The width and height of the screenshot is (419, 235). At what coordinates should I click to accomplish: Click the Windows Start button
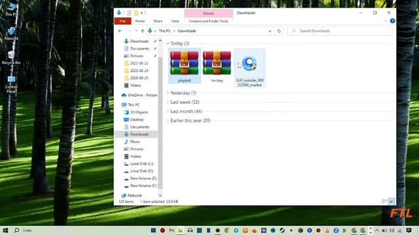coord(5,230)
